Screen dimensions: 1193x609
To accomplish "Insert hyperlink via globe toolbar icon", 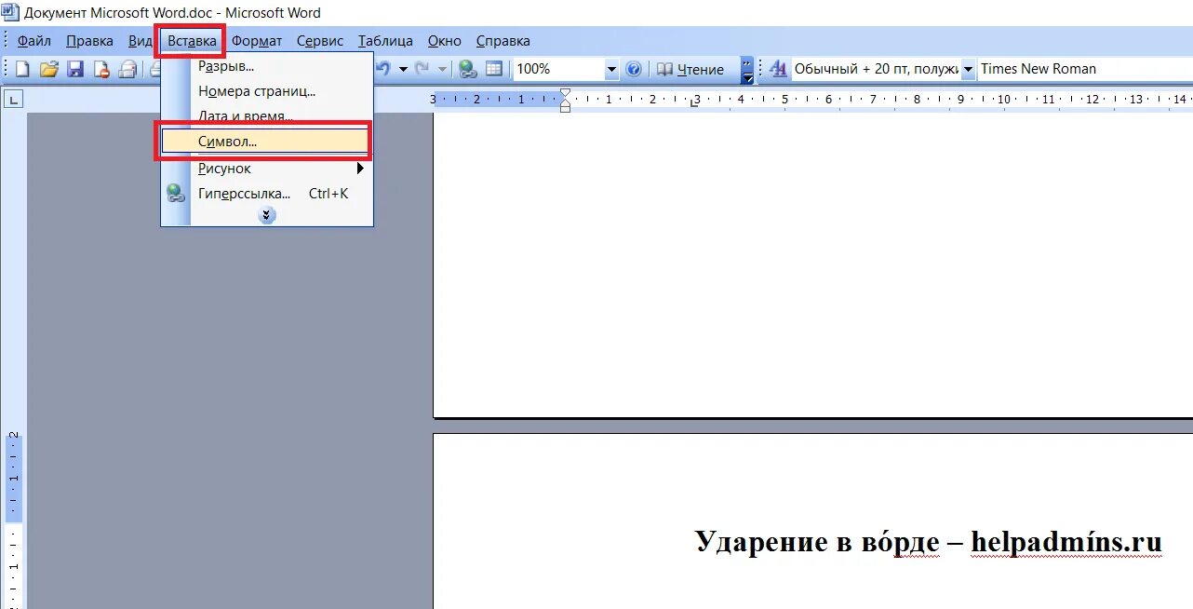I will point(468,69).
